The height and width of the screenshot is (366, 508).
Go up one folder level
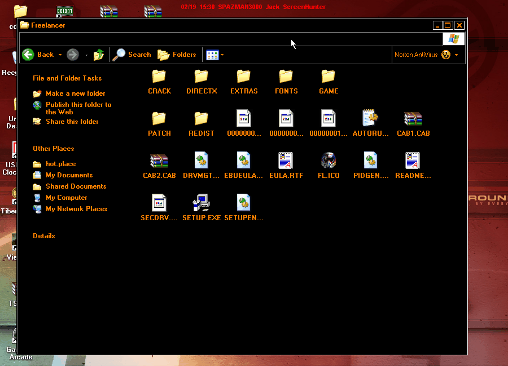coord(98,55)
